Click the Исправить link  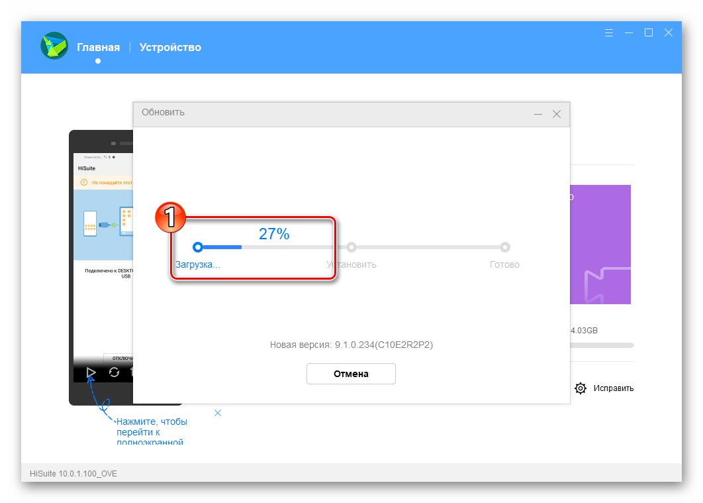614,388
